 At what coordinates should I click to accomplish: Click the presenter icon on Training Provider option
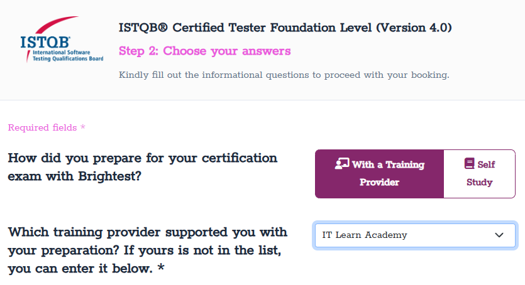tap(342, 164)
